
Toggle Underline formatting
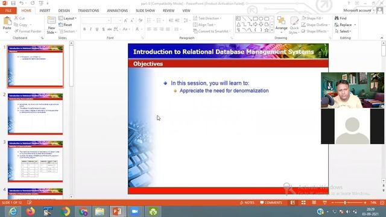[97, 30]
